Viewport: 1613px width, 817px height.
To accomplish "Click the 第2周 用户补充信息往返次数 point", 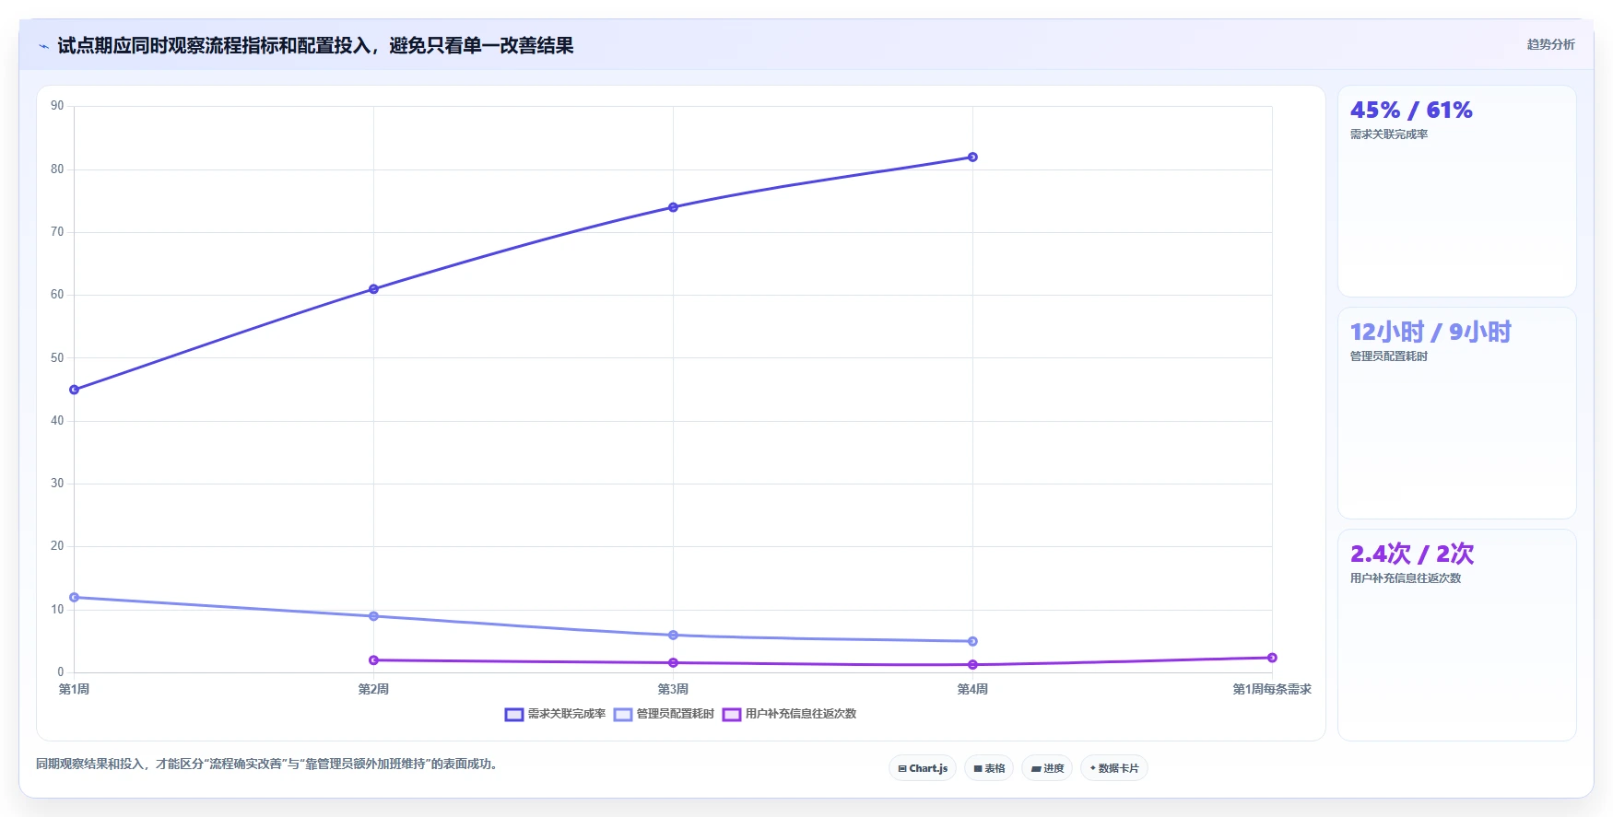I will tap(373, 660).
